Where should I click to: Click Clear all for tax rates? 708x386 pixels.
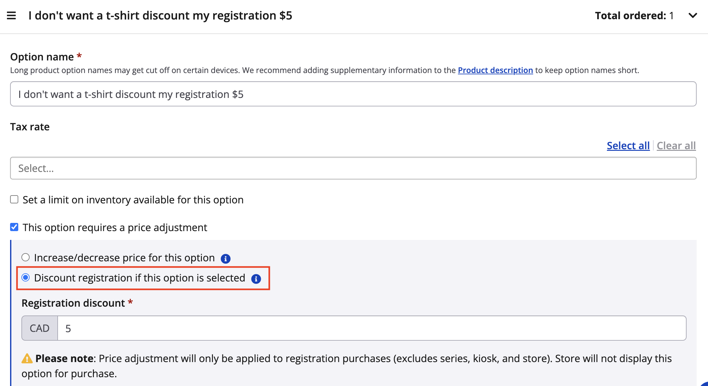click(x=676, y=146)
